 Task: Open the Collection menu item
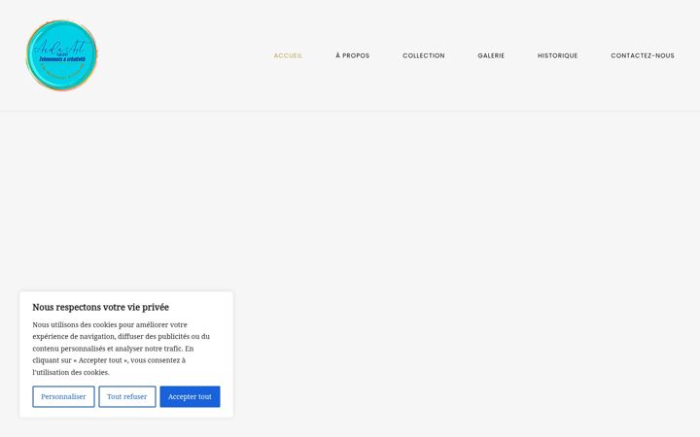click(x=424, y=55)
